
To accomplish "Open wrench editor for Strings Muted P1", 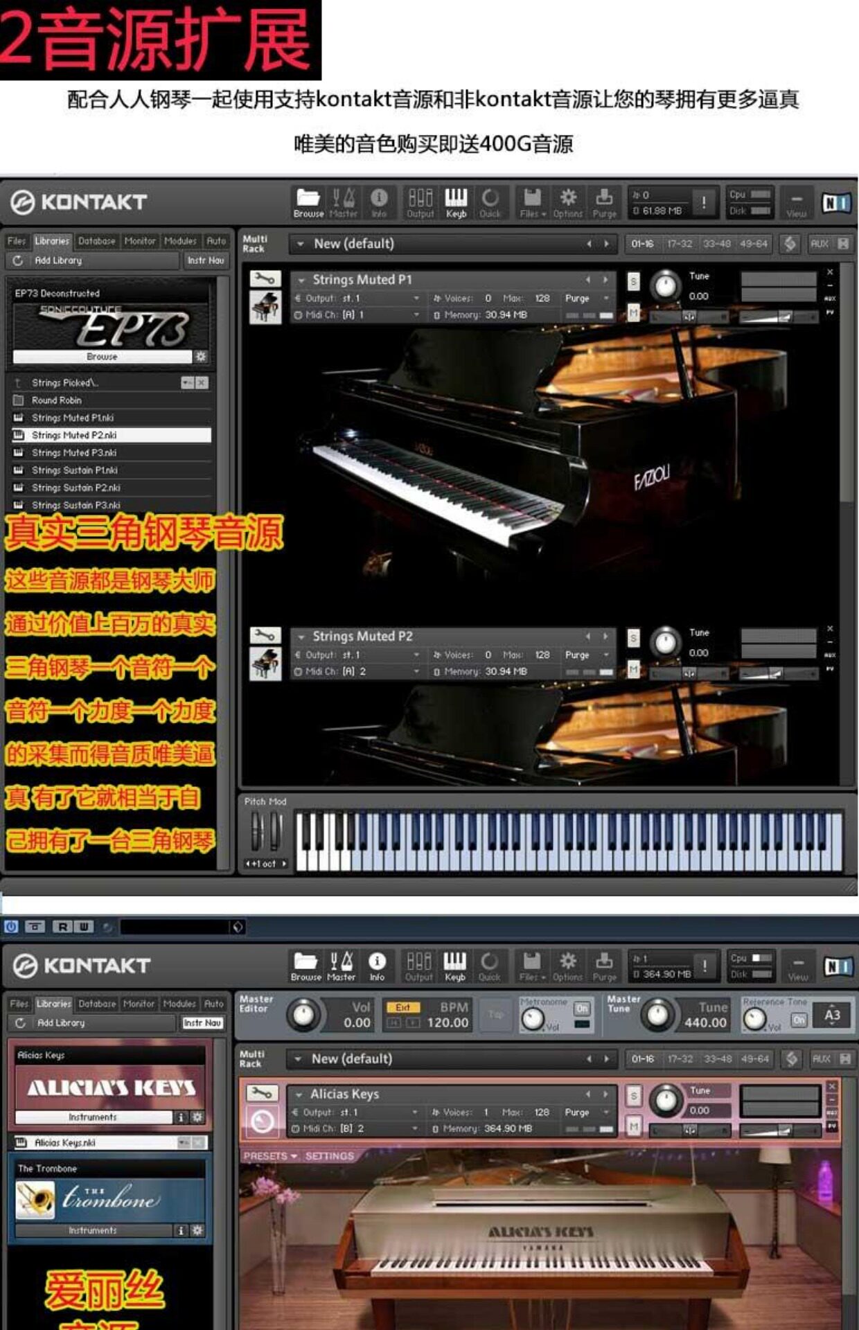I will (265, 278).
